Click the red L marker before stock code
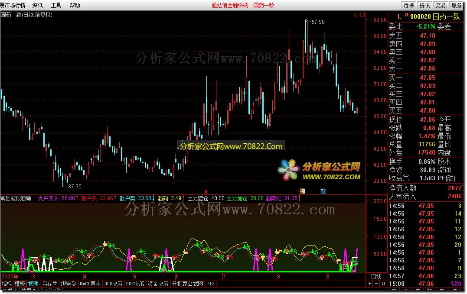The image size is (467, 294). pos(399,17)
